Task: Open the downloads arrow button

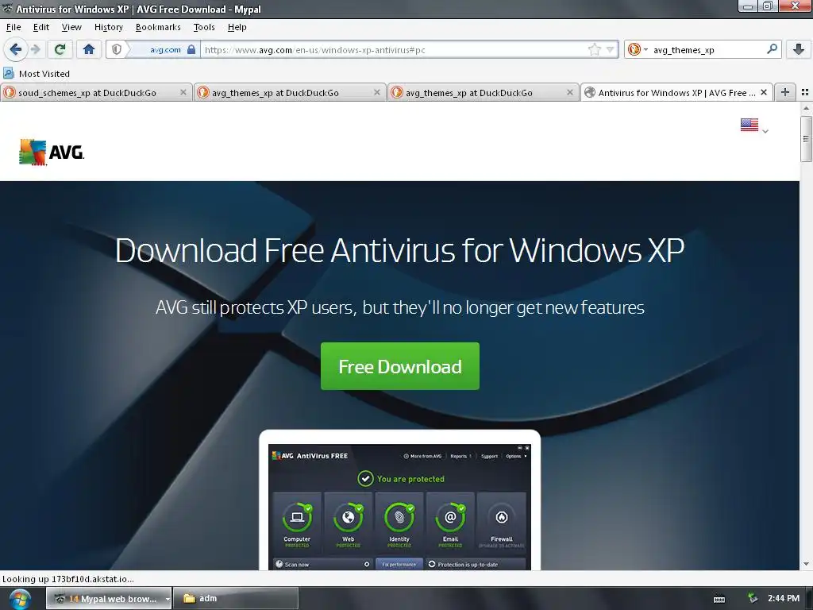Action: [799, 50]
